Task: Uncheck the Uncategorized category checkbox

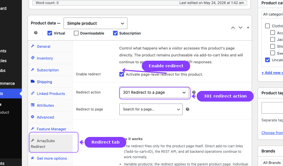Action: pyautogui.click(x=267, y=60)
